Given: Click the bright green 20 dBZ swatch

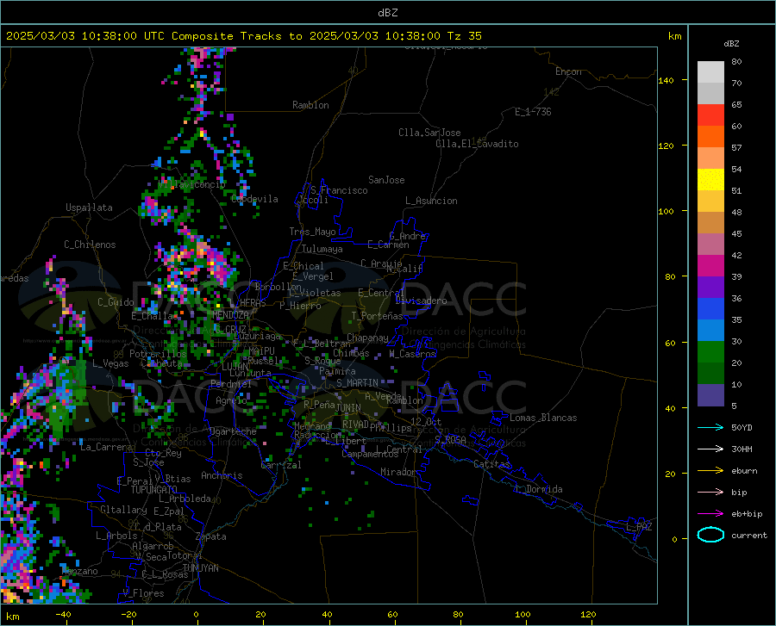Looking at the screenshot, I should coord(710,352).
